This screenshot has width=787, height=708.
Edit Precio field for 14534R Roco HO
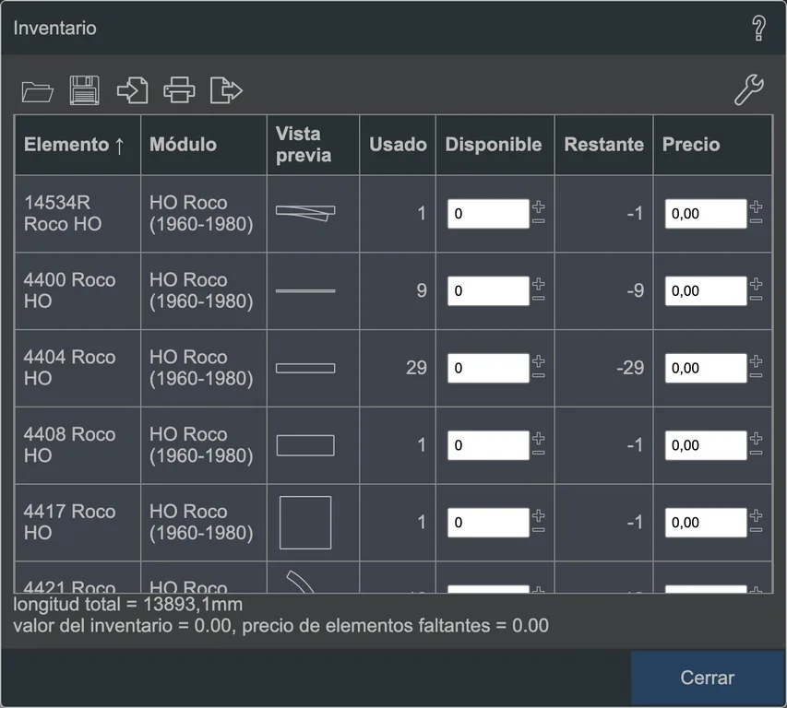pos(706,214)
